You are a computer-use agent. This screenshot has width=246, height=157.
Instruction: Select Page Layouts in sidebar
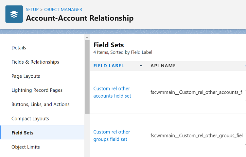point(26,76)
